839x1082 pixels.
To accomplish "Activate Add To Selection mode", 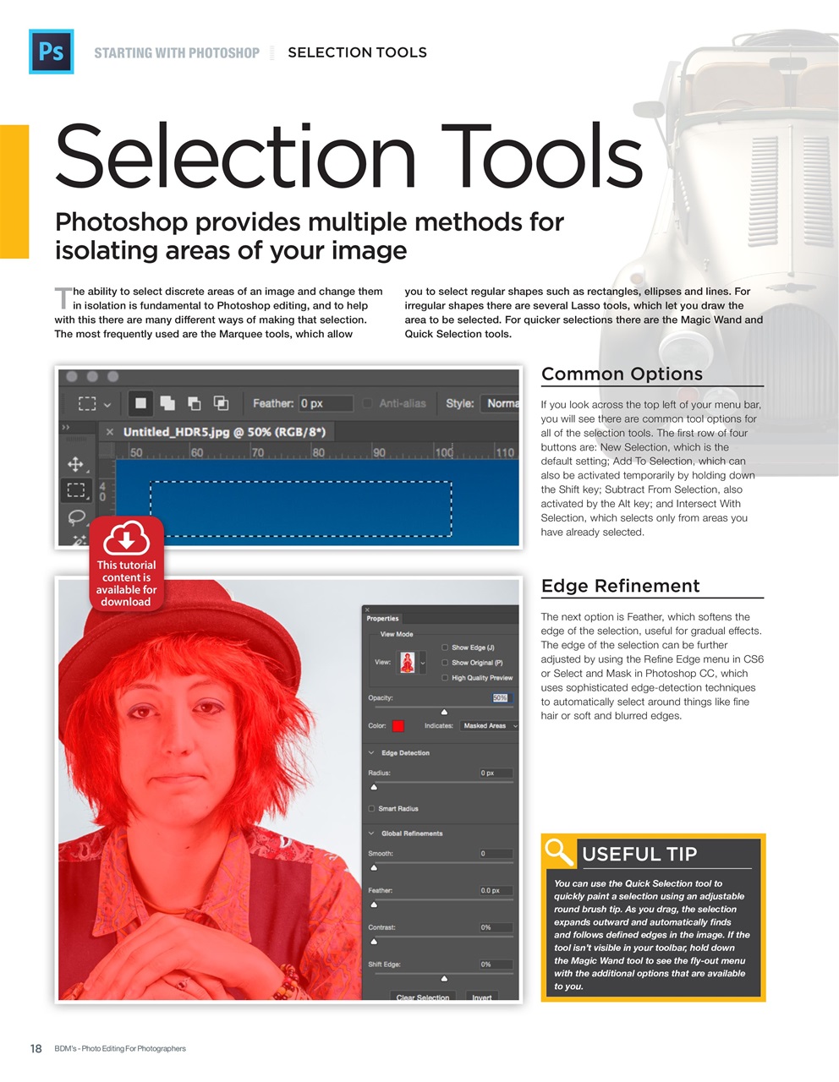I will (167, 402).
